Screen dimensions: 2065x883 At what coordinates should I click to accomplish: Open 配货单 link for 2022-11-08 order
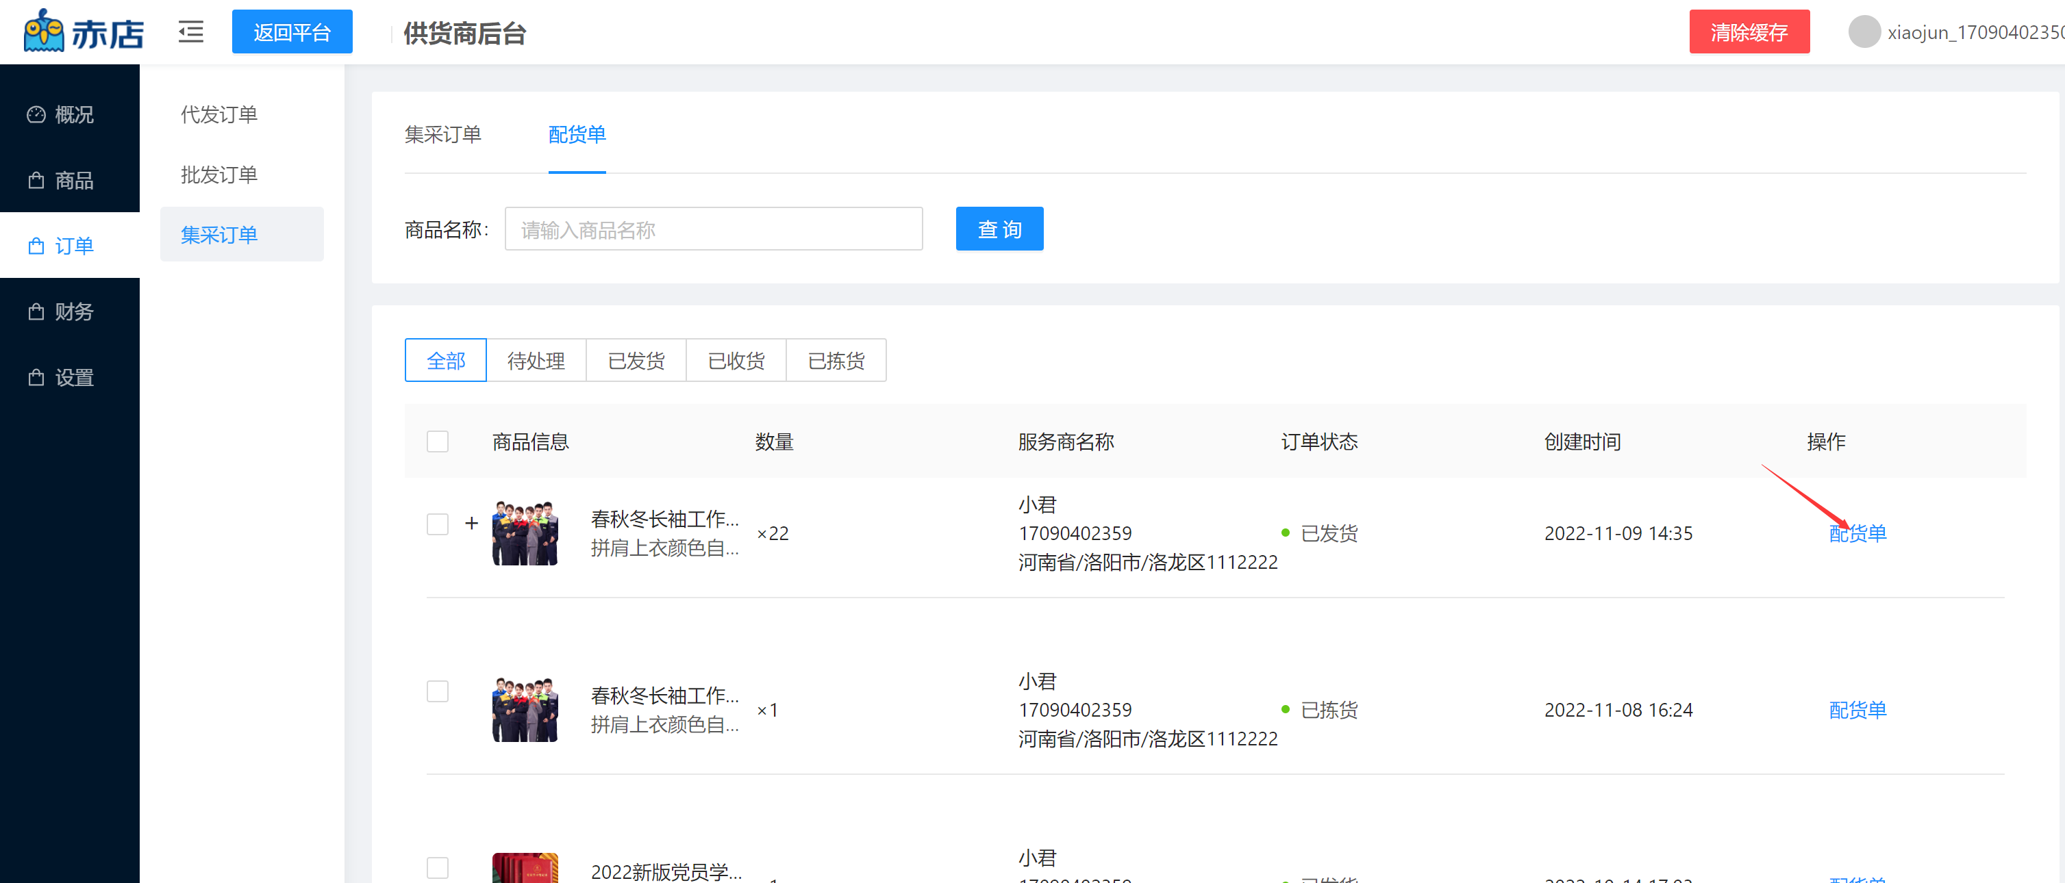point(1857,710)
